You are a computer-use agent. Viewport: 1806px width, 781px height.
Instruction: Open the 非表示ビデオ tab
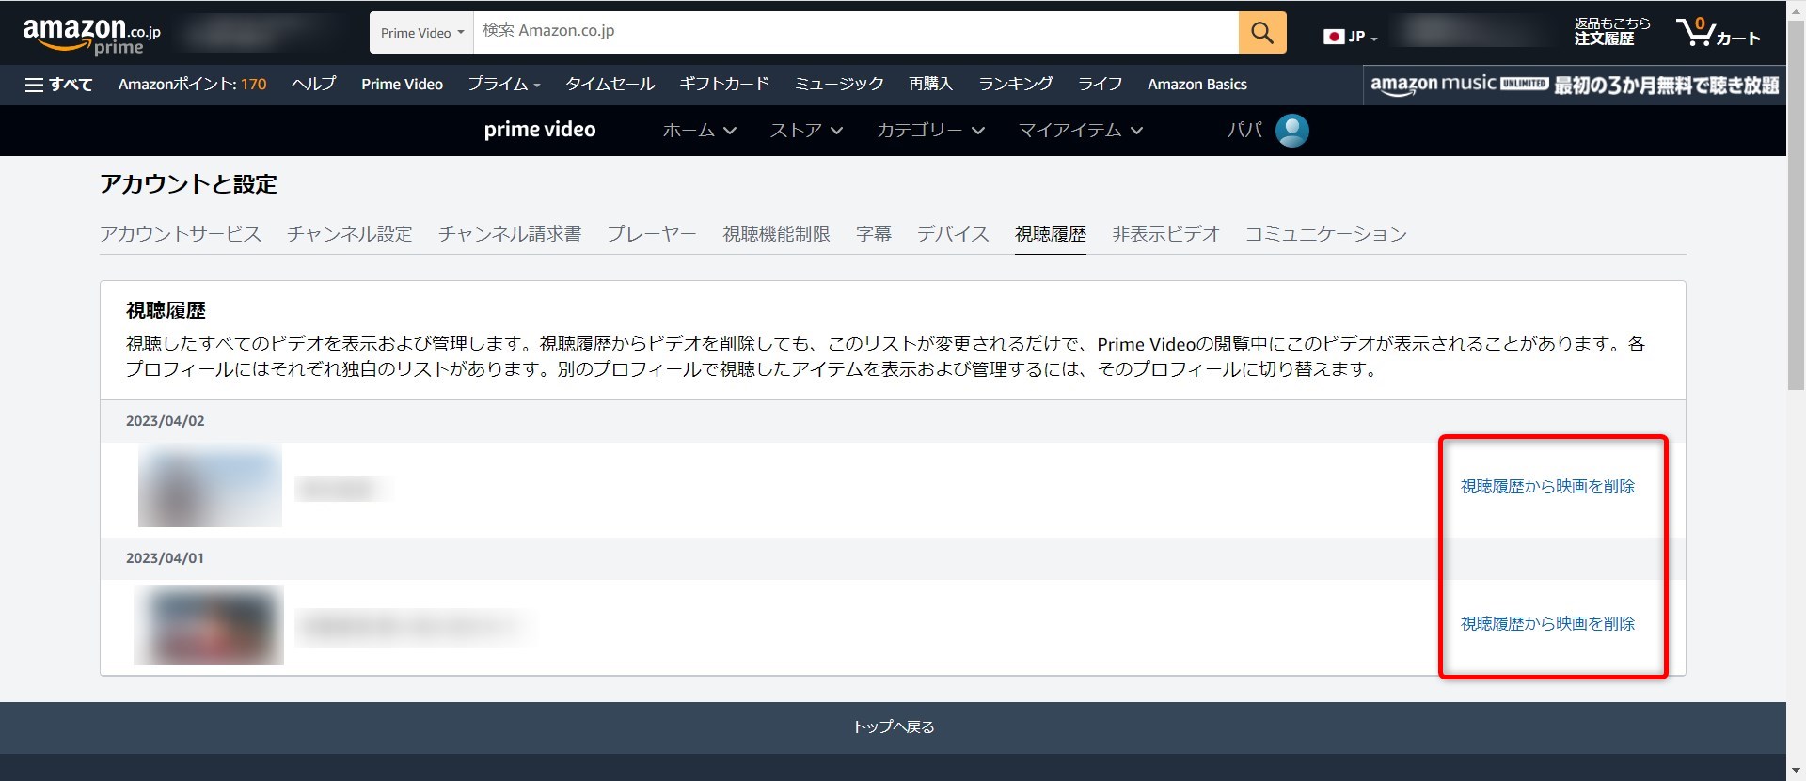1165,234
